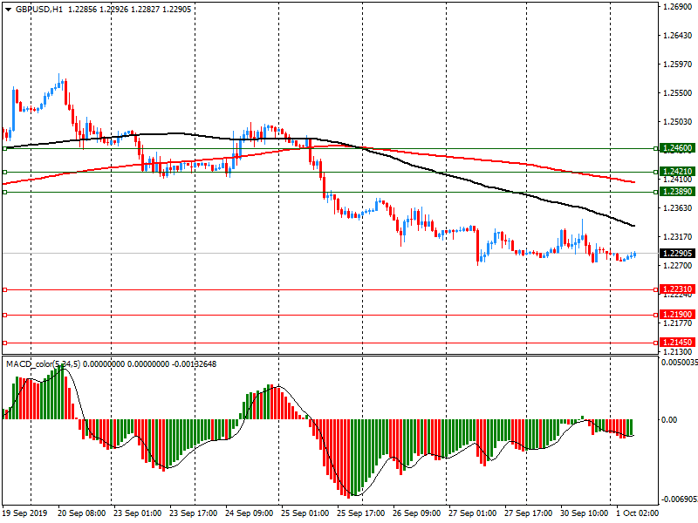Click the 27 Sep 17:00 time label

529,513
